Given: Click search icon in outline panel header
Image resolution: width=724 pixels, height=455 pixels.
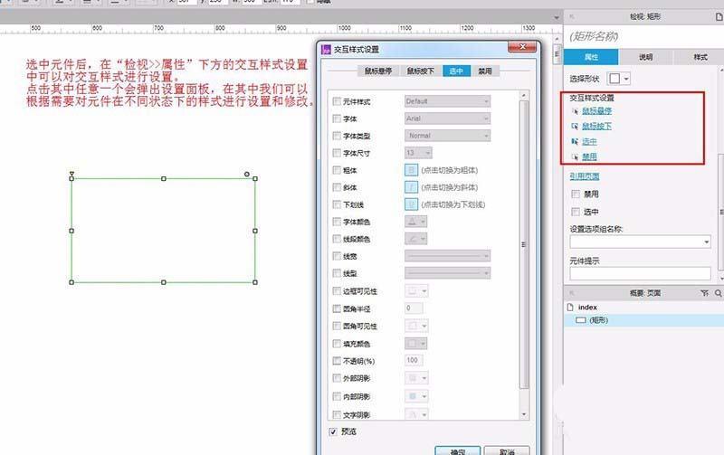Looking at the screenshot, I should point(718,293).
